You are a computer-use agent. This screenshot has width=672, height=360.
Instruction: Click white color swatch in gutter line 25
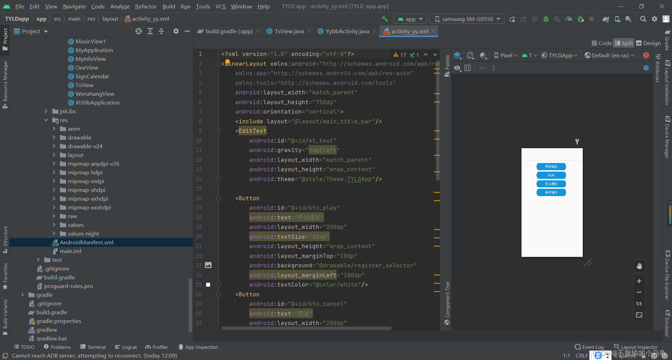pos(208,285)
